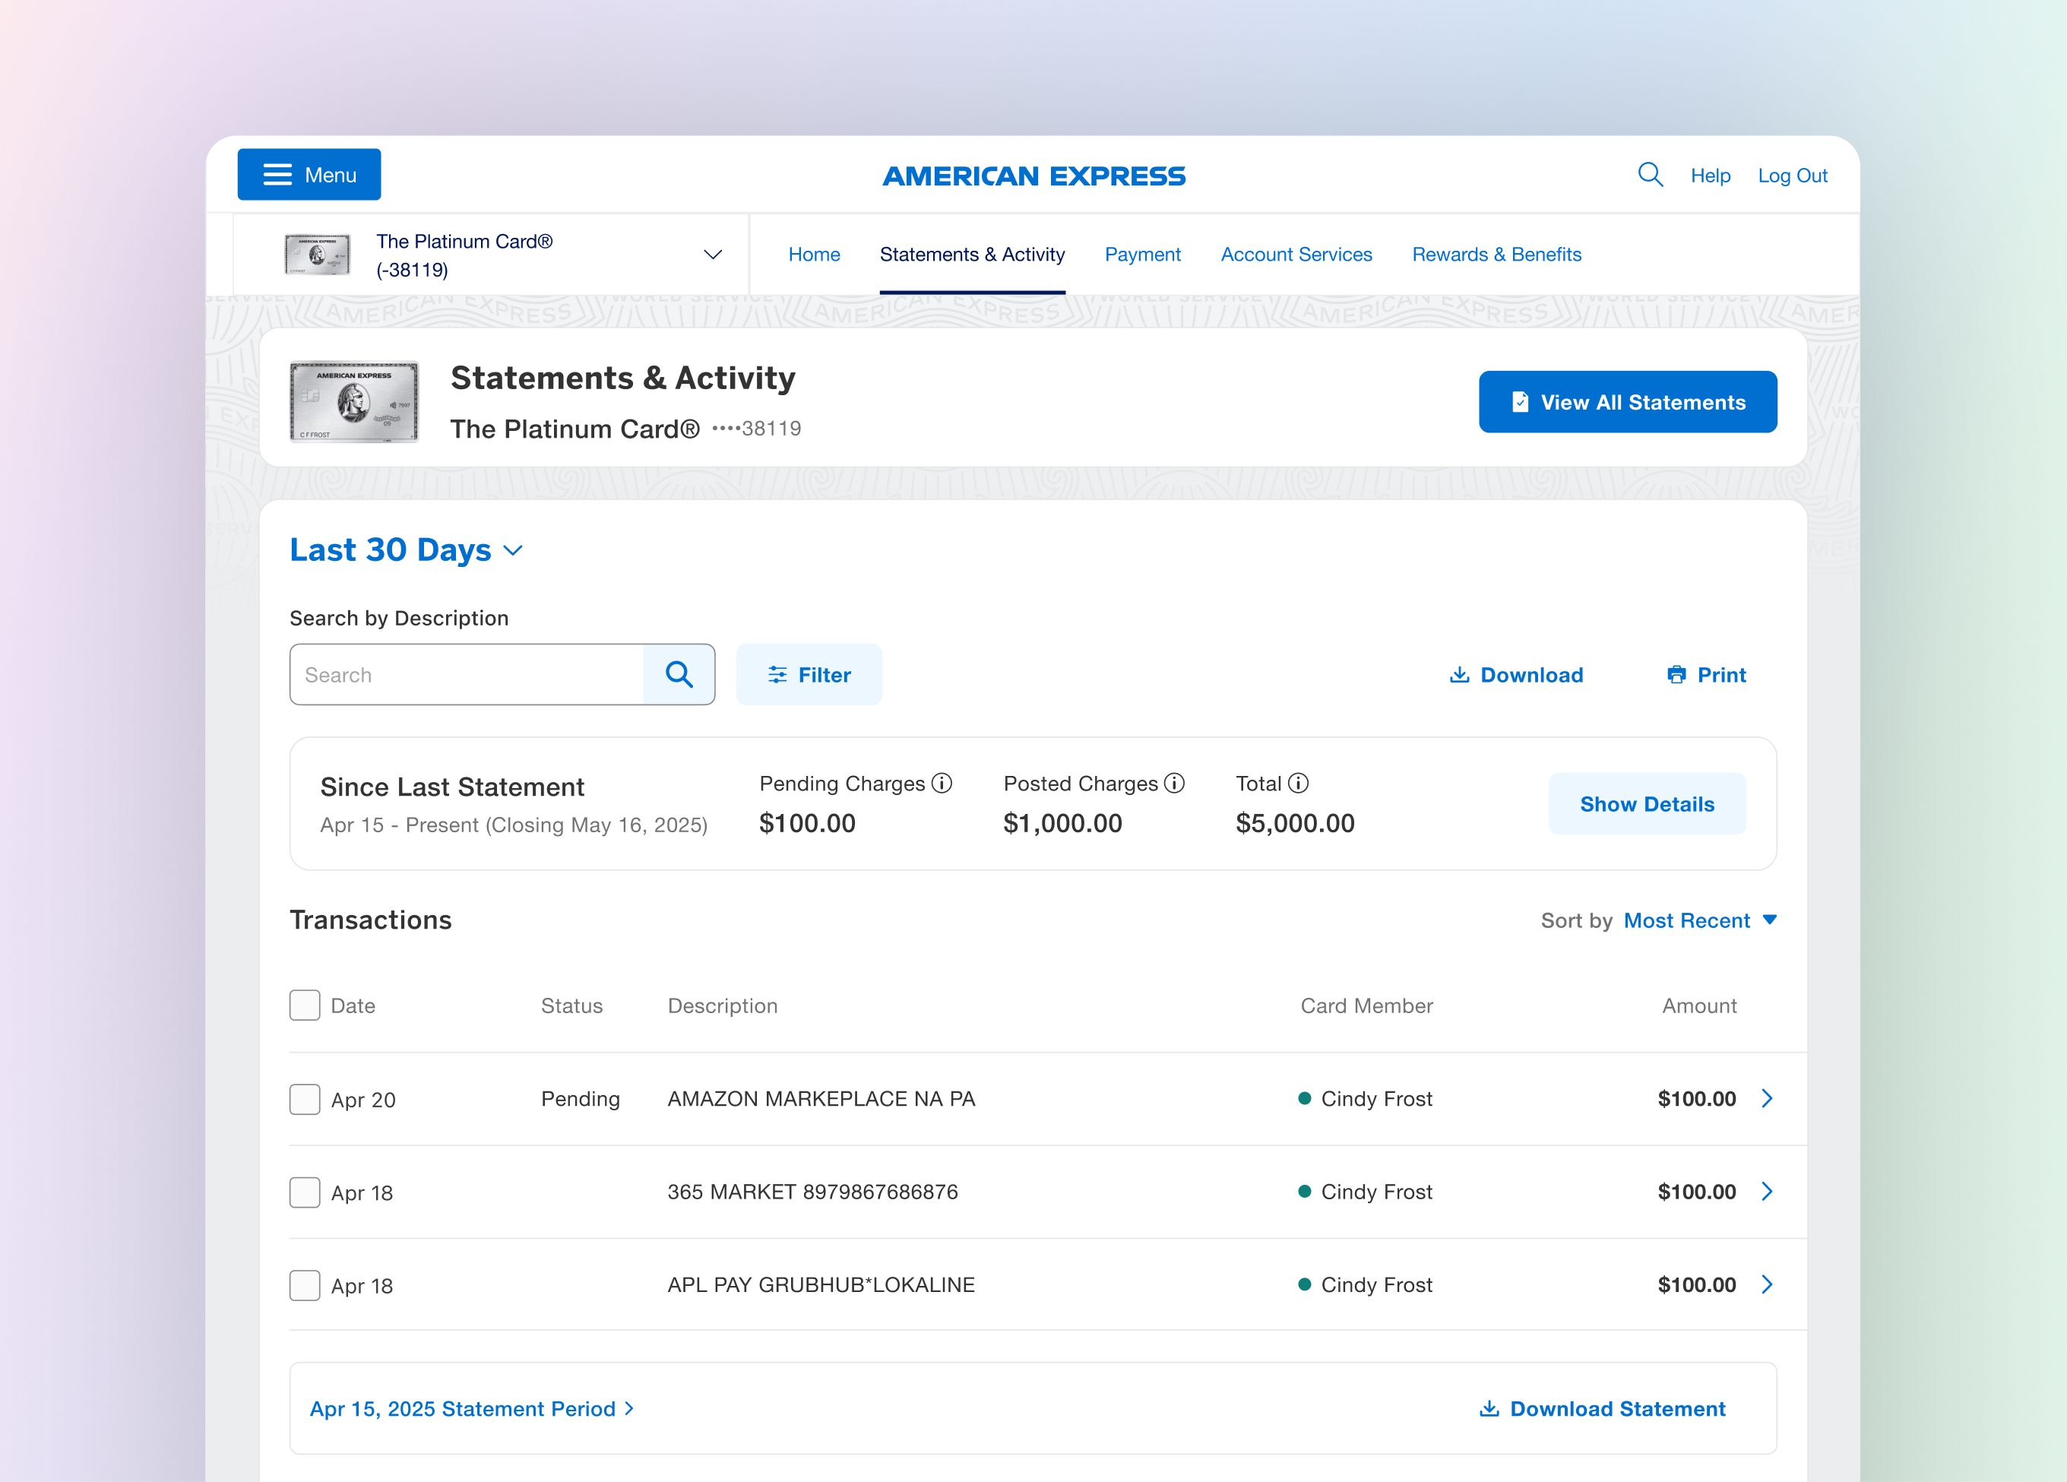
Task: Click the APL PAY GRUBHUB*LOKALINE description
Action: (x=821, y=1285)
